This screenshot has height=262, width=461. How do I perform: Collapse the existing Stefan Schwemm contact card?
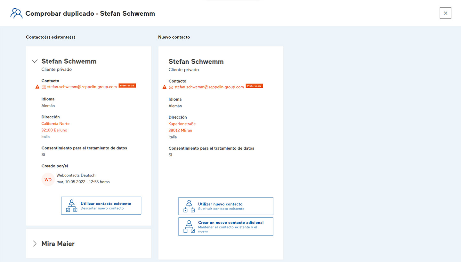35,61
